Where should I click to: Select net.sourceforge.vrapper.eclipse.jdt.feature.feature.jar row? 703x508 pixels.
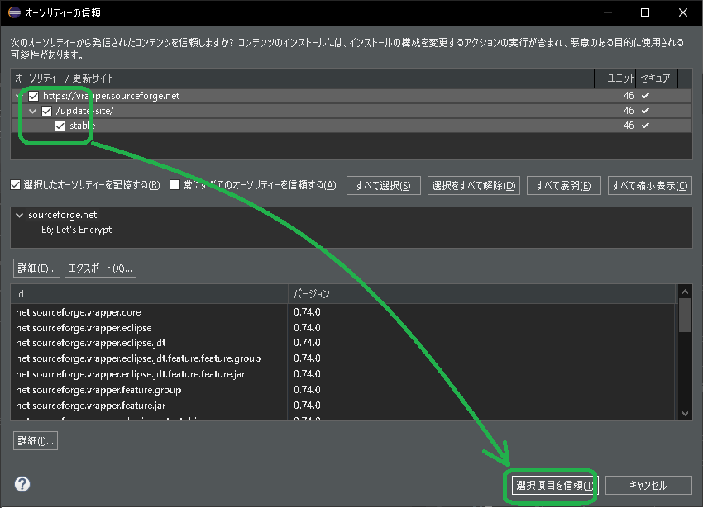click(x=343, y=374)
